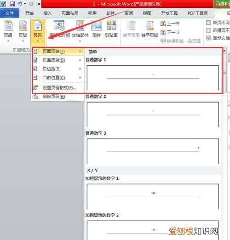Expand submenu arrow beside 页边距(P)

coord(80,69)
